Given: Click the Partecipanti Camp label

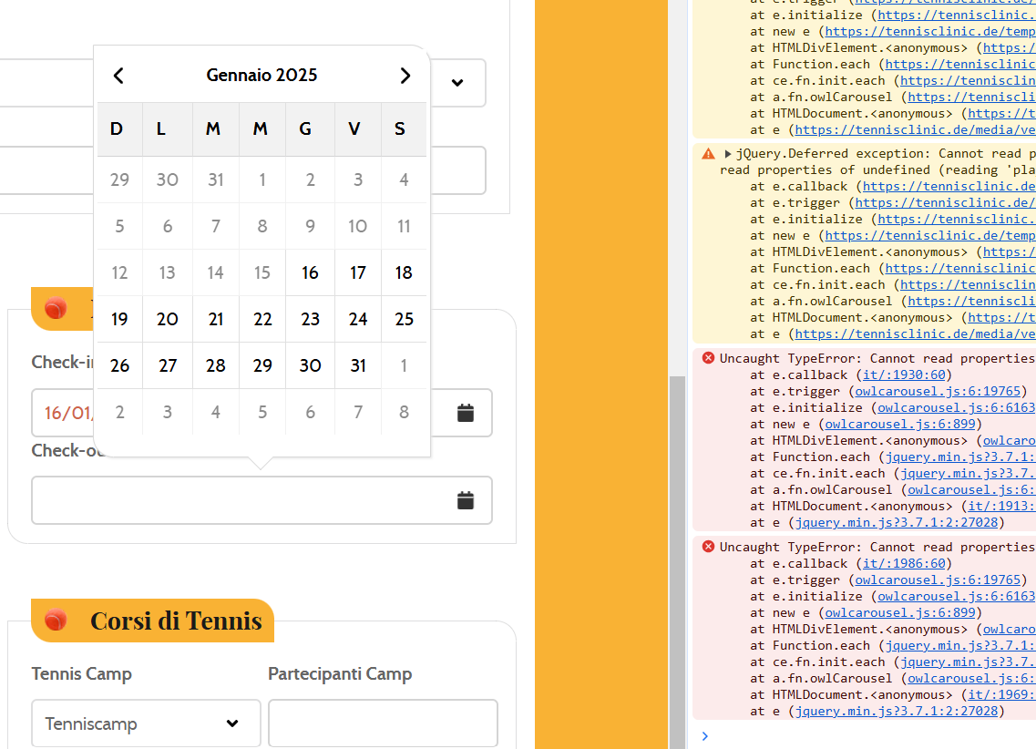Looking at the screenshot, I should point(340,673).
